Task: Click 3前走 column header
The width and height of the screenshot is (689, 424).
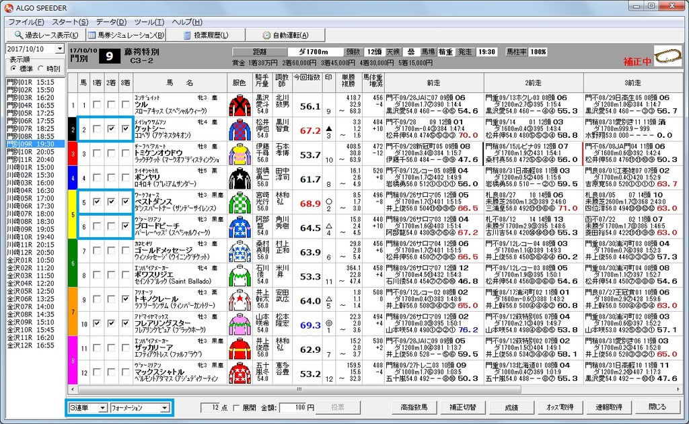Action: click(x=632, y=83)
